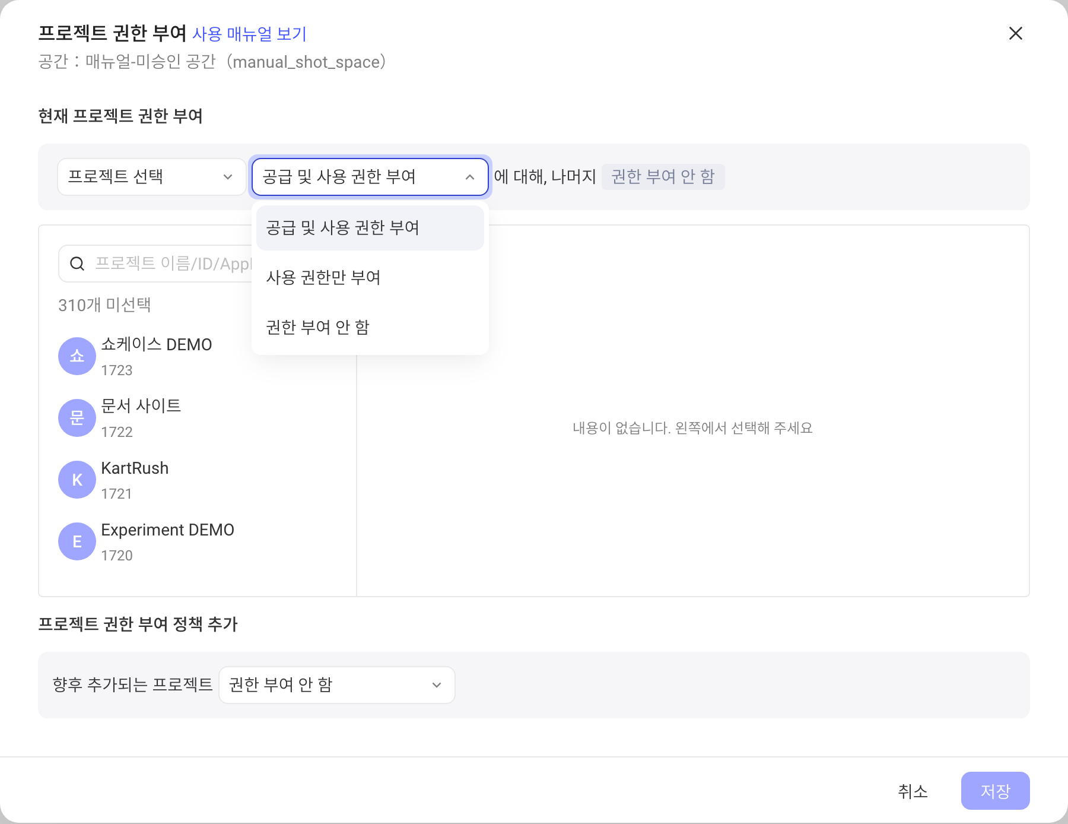
Task: Click project ID 1720
Action: (x=117, y=556)
